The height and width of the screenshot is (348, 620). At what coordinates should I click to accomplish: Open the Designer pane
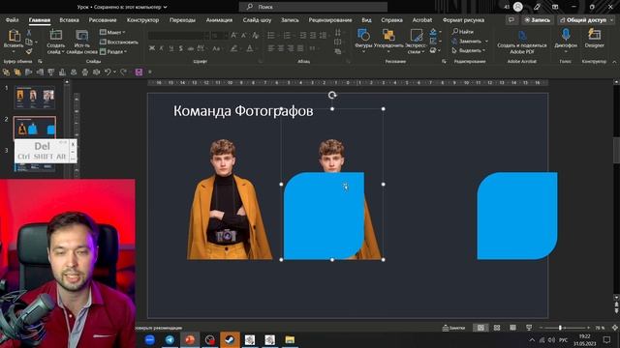[x=594, y=39]
